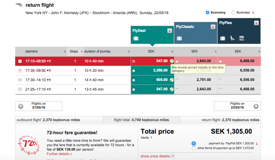Expand the 21:25–17:10 flight row
The height and width of the screenshot is (160, 275).
(20, 89)
